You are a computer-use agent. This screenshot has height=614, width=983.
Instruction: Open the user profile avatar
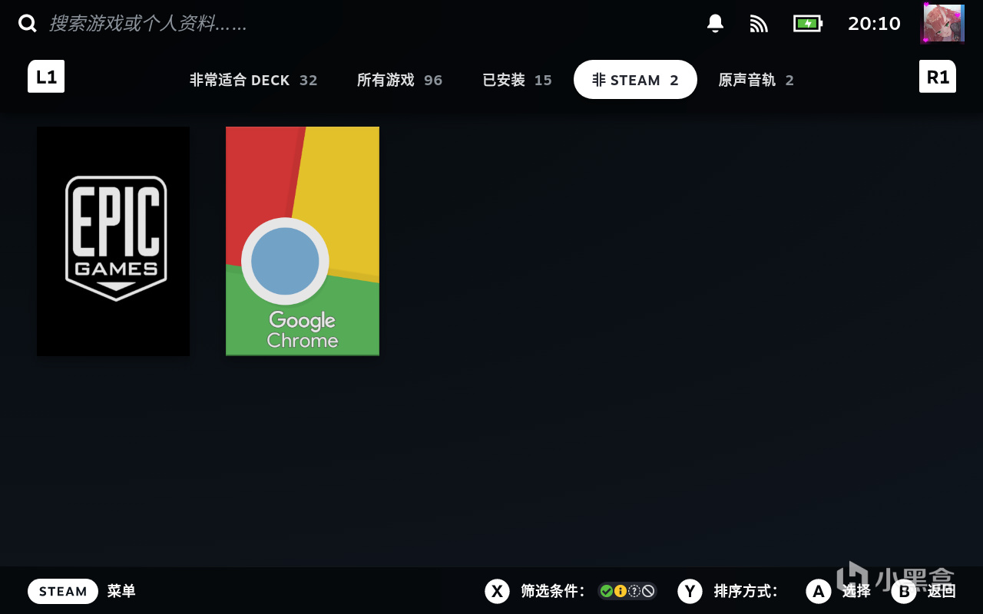942,24
